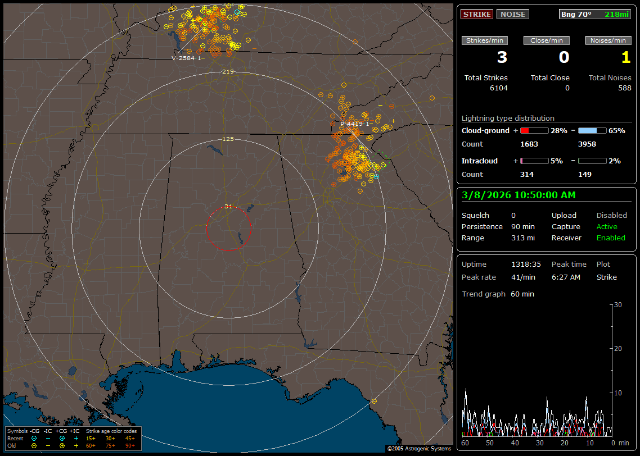Click the P-4419 storm cell label
Viewport: 640px width, 456px height.
click(355, 124)
